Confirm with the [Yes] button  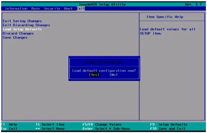(94, 75)
